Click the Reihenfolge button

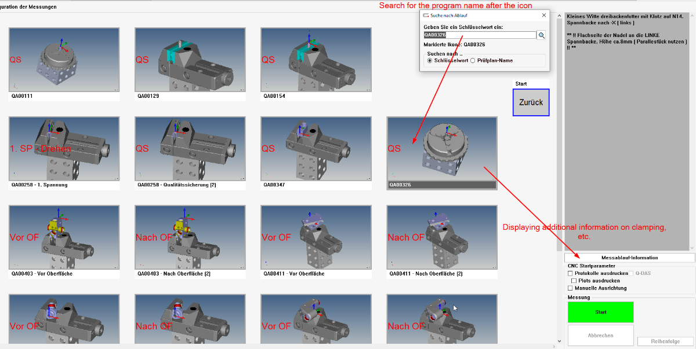click(x=665, y=341)
